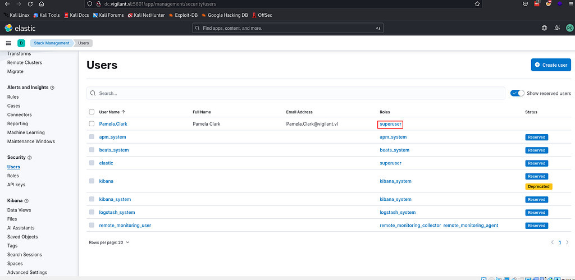The width and height of the screenshot is (575, 280).
Task: Click logstash_system role link
Action: [x=398, y=212]
